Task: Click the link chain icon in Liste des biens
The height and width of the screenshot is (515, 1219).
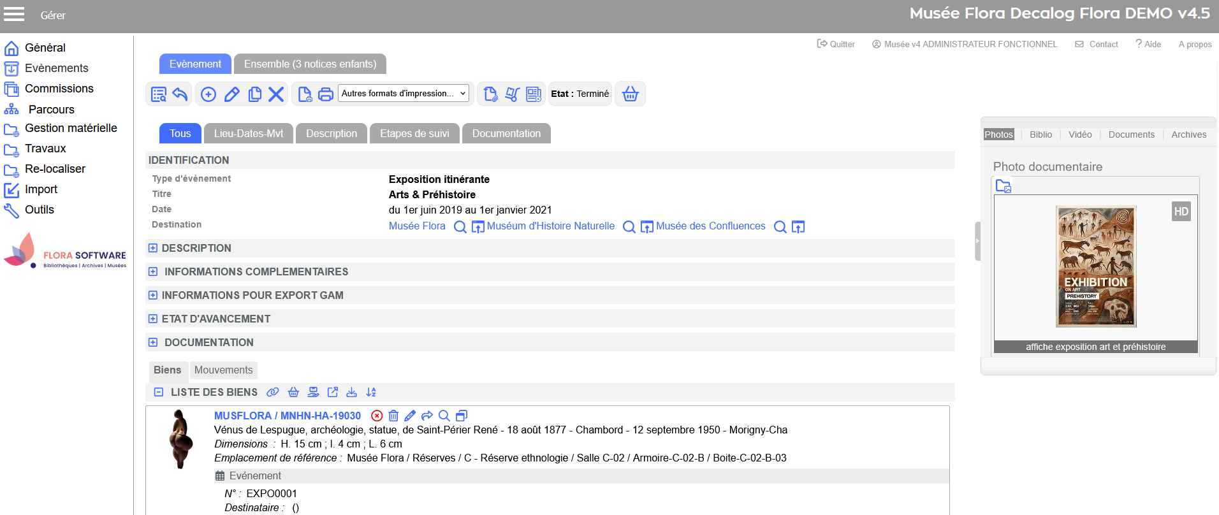Action: (273, 392)
